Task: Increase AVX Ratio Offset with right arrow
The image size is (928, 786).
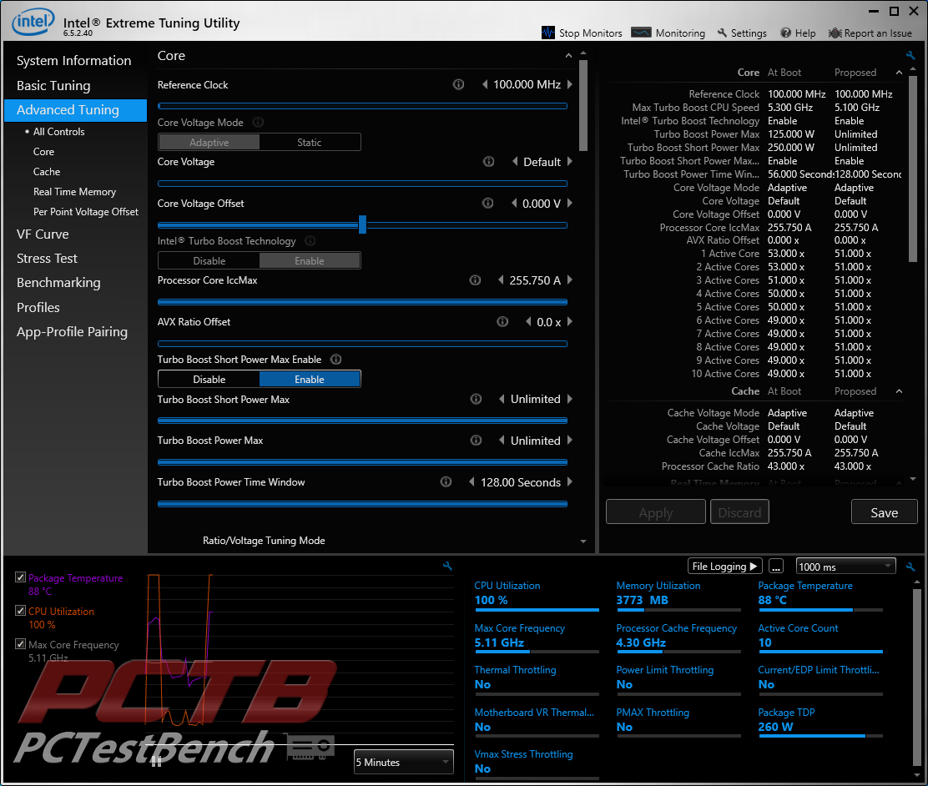Action: pyautogui.click(x=570, y=321)
